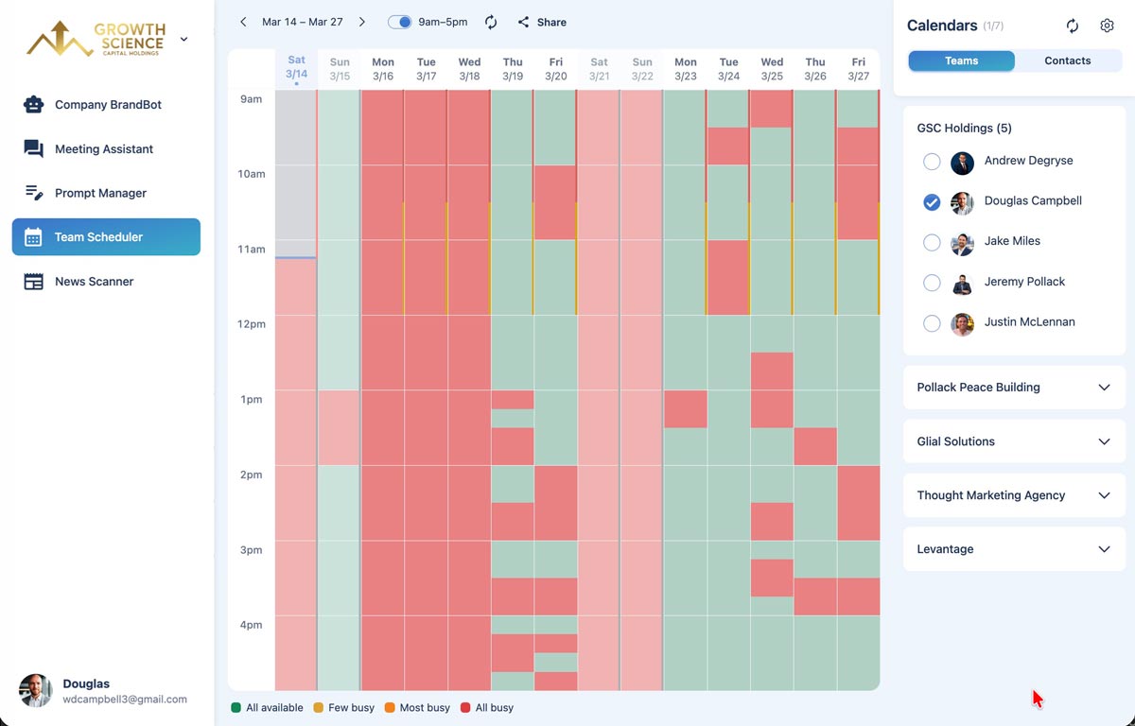Viewport: 1135px width, 726px height.
Task: Share the current schedule
Action: [541, 22]
